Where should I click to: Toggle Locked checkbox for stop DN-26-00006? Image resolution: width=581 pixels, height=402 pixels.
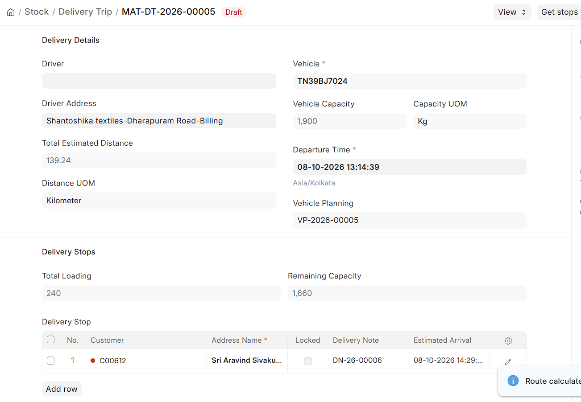(x=308, y=361)
